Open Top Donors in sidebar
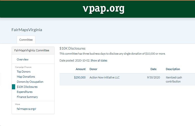The width and height of the screenshot is (195, 126). coord(24,72)
